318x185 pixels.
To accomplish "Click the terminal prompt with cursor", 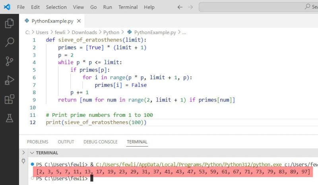I will [x=65, y=178].
